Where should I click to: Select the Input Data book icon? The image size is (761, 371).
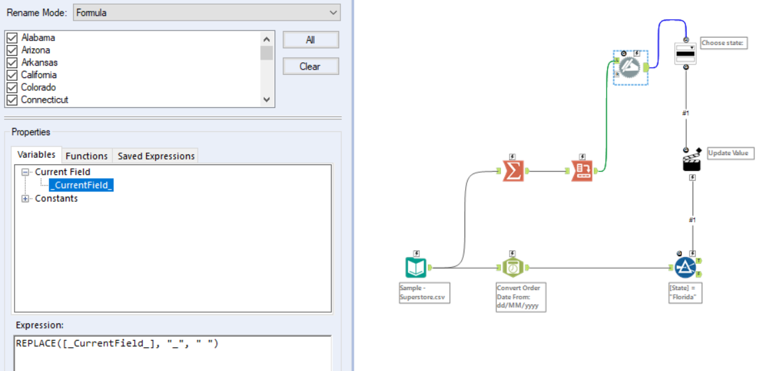(x=416, y=268)
